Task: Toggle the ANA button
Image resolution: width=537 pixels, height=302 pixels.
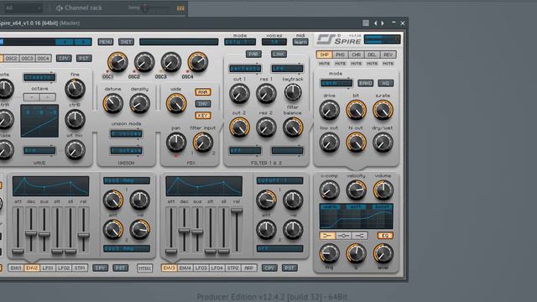Action: point(203,92)
